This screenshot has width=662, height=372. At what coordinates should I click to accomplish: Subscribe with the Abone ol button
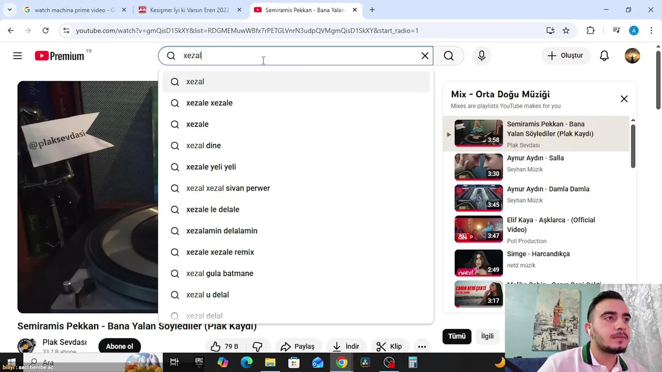pyautogui.click(x=119, y=346)
